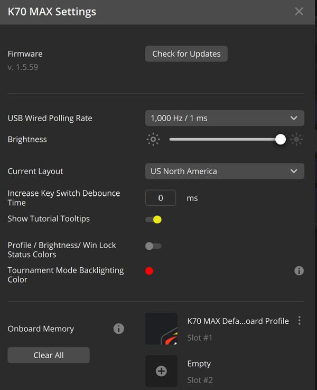Screen dimensions: 317x390
Task: Click the Clear All button
Action: tap(49, 355)
